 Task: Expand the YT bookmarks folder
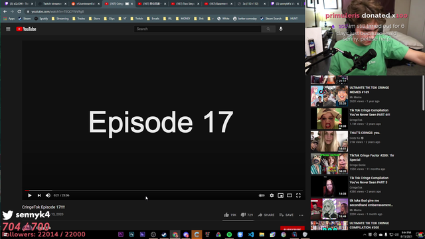coord(122,19)
